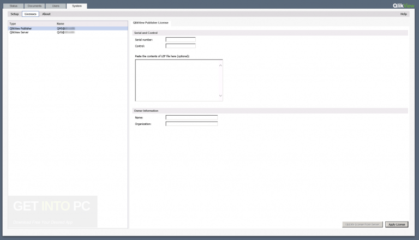Open the Status tab

click(13, 6)
